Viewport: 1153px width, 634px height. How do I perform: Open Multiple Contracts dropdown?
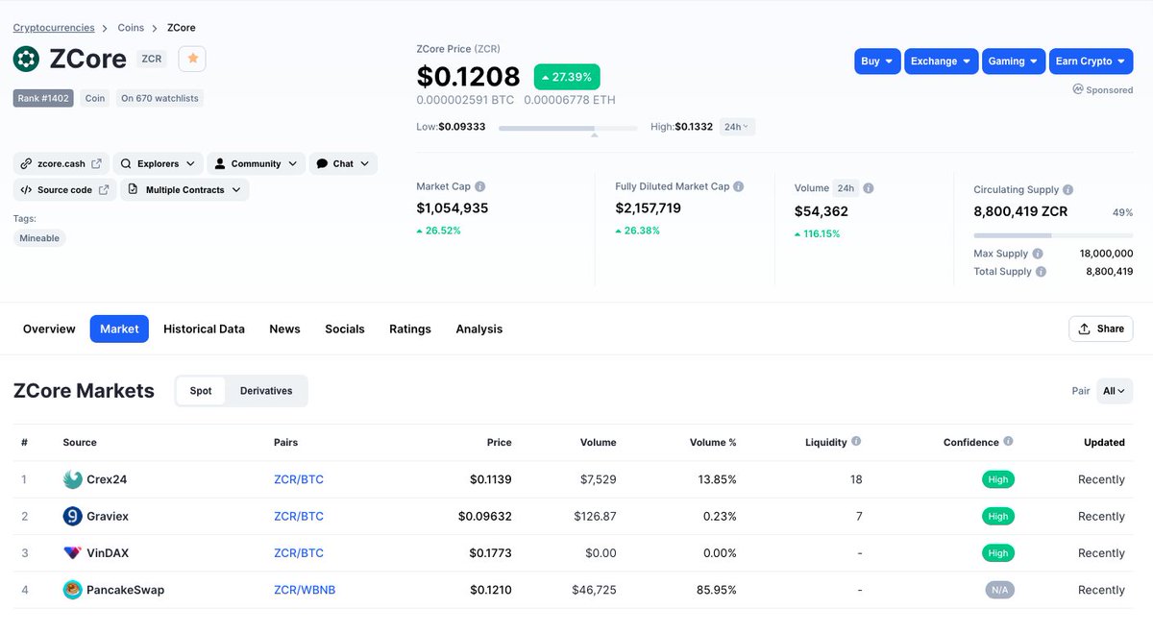[x=184, y=190]
